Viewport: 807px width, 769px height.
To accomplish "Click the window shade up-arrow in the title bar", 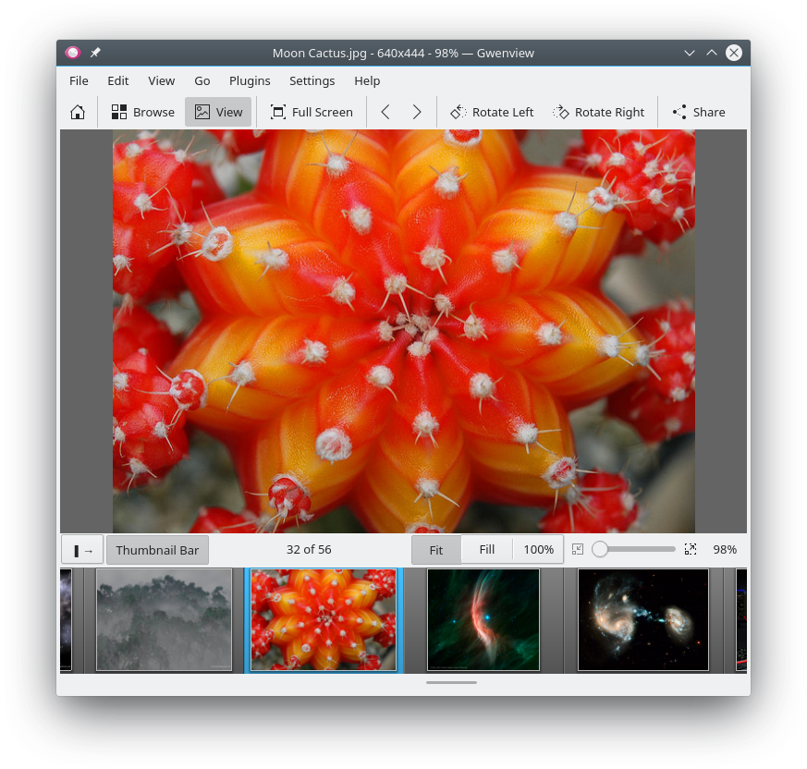I will (712, 53).
